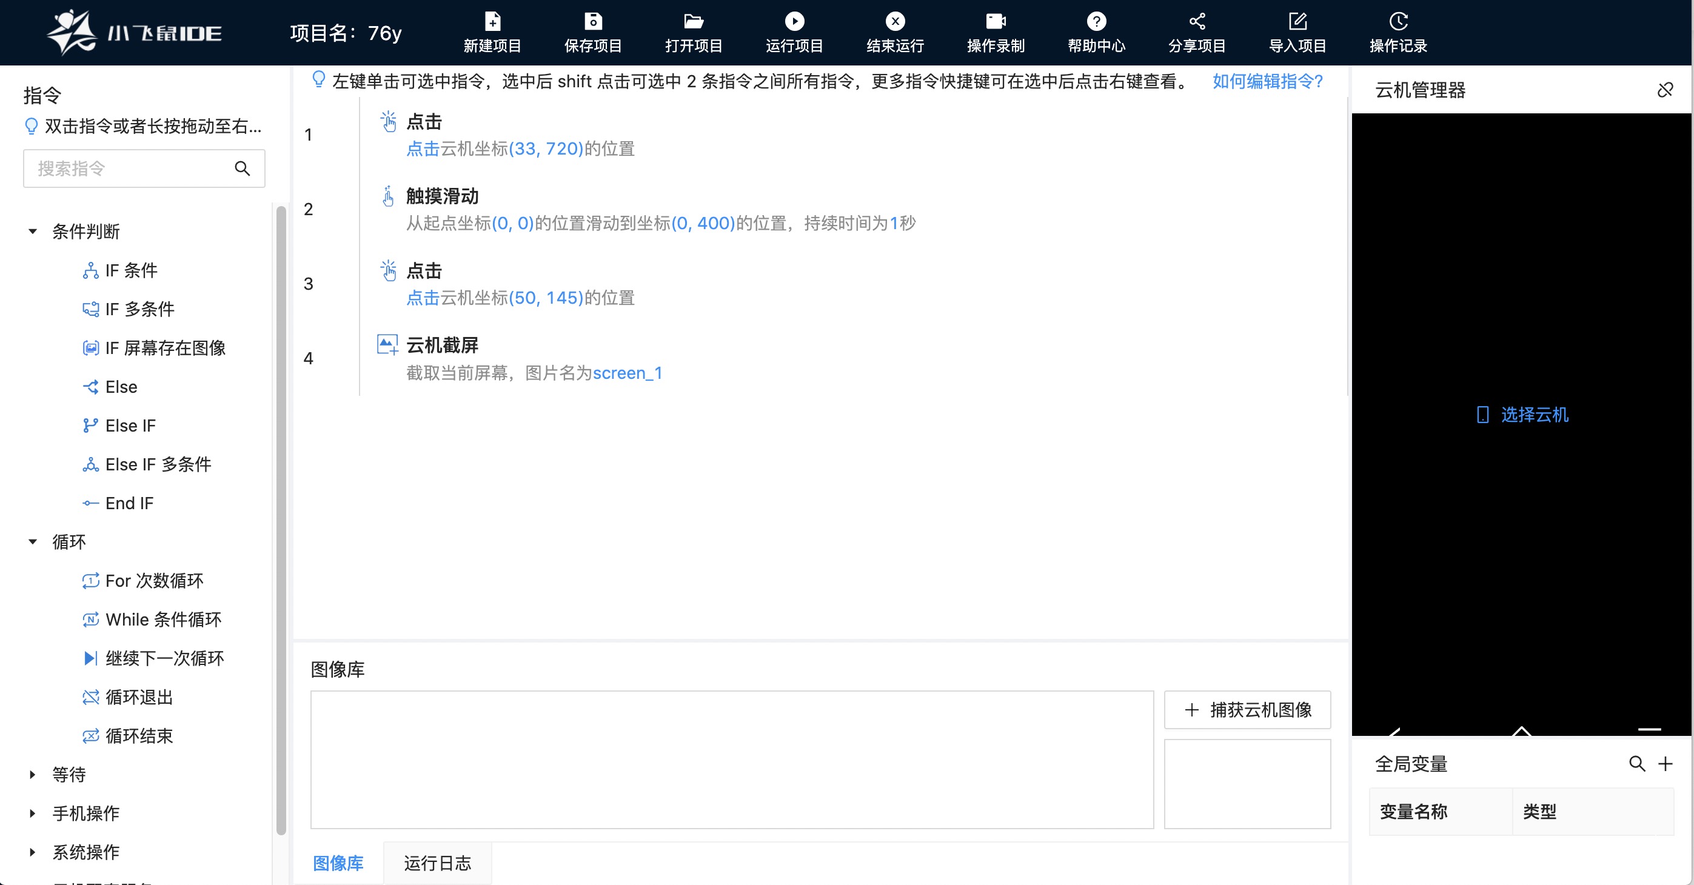Select the 图像库 tab

(338, 863)
